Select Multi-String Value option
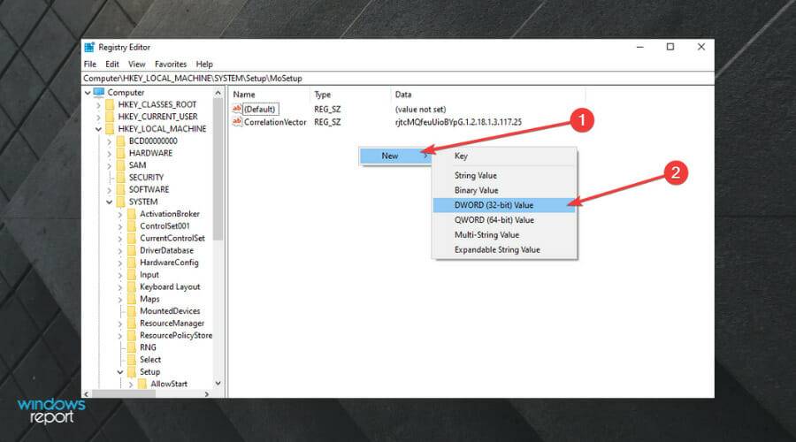This screenshot has width=796, height=442. (x=505, y=235)
